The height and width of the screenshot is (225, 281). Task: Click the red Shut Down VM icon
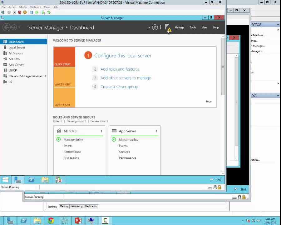[x=20, y=12]
